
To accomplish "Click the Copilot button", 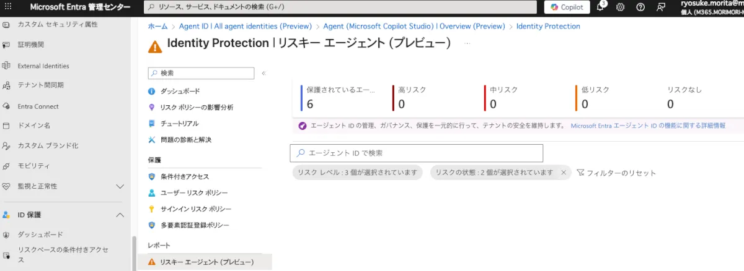I will point(567,7).
